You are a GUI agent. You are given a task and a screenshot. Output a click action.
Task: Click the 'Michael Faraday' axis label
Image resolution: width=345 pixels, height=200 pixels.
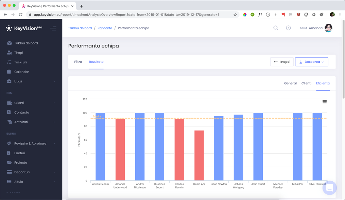point(278,186)
